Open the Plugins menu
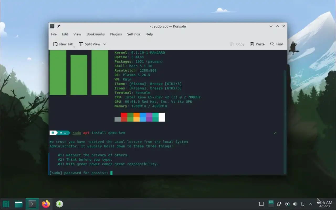The width and height of the screenshot is (336, 210). tap(116, 34)
